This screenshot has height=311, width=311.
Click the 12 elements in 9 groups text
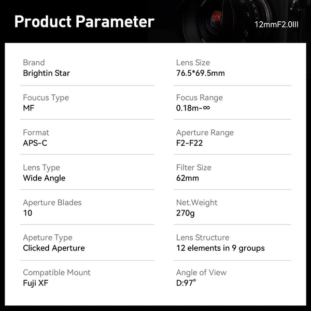[220, 248]
